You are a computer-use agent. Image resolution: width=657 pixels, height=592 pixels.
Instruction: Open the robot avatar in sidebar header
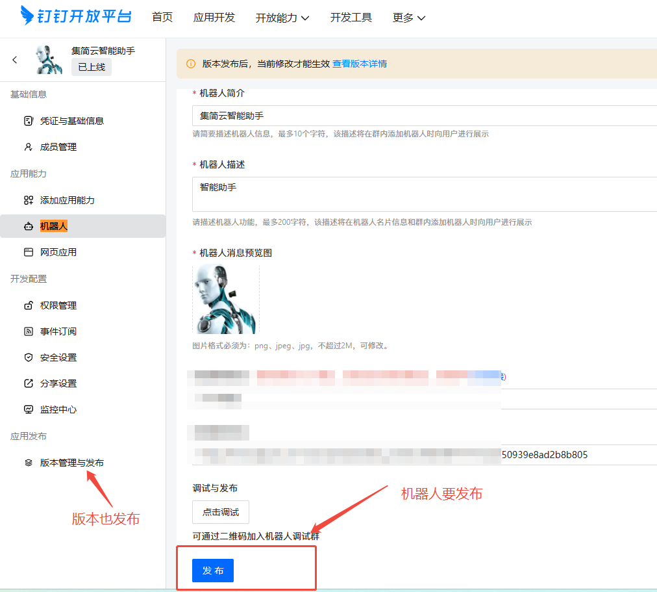tap(49, 60)
